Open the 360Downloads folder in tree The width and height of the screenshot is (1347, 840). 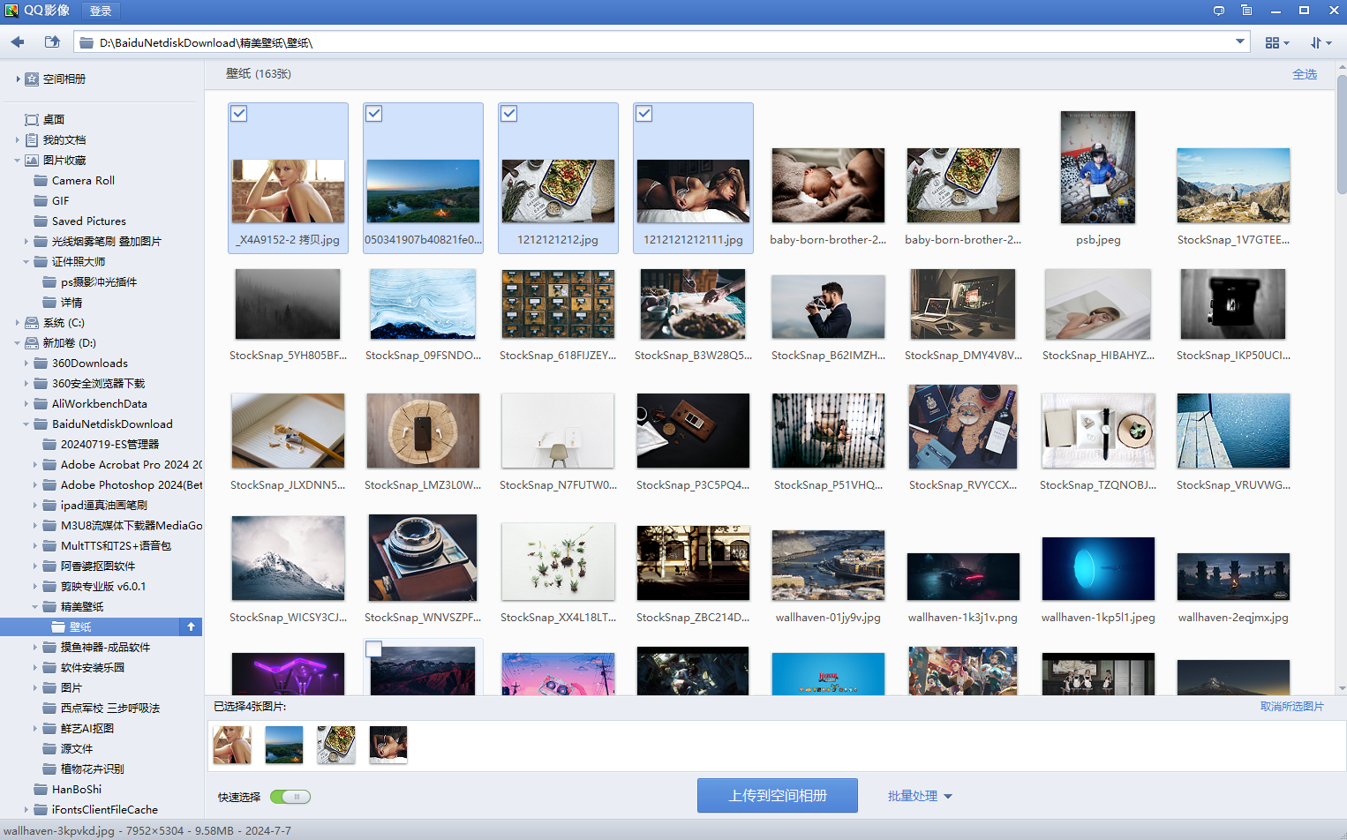(89, 363)
